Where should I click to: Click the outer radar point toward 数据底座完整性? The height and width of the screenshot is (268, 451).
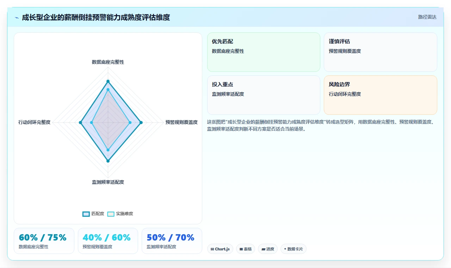point(108,81)
